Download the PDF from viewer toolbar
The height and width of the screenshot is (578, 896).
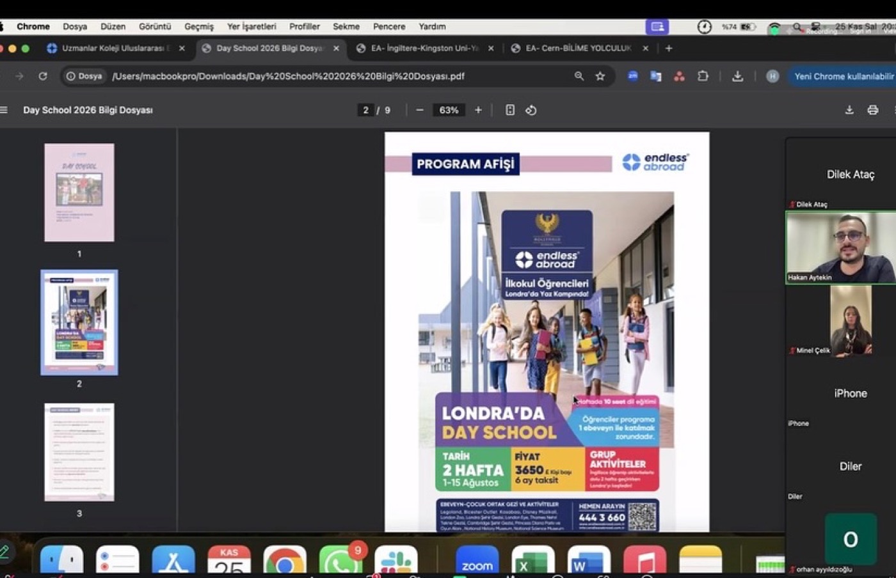point(849,110)
